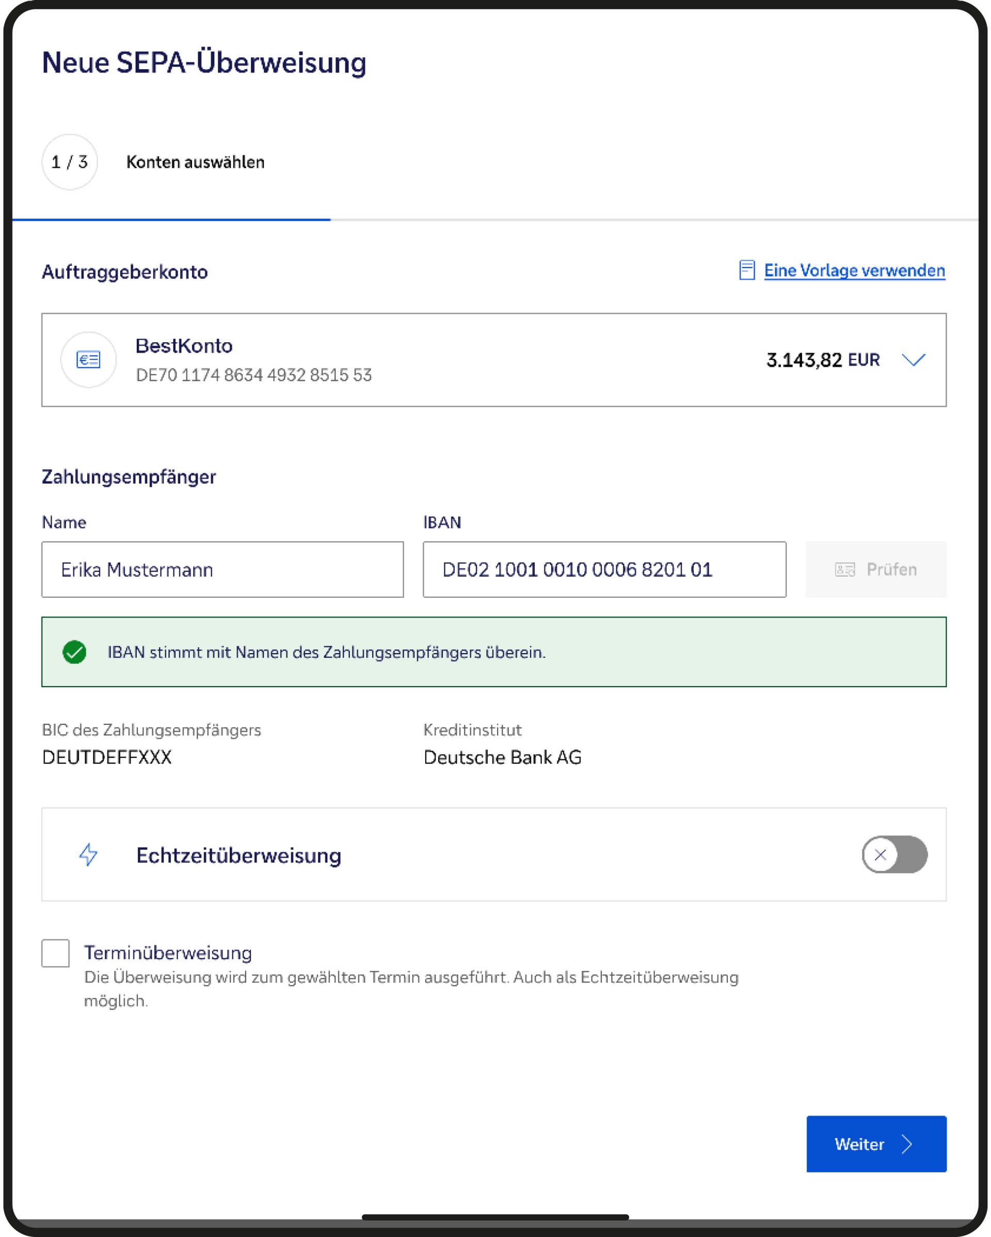Check the Terminüberweisung checkbox
The width and height of the screenshot is (991, 1237).
[x=56, y=953]
